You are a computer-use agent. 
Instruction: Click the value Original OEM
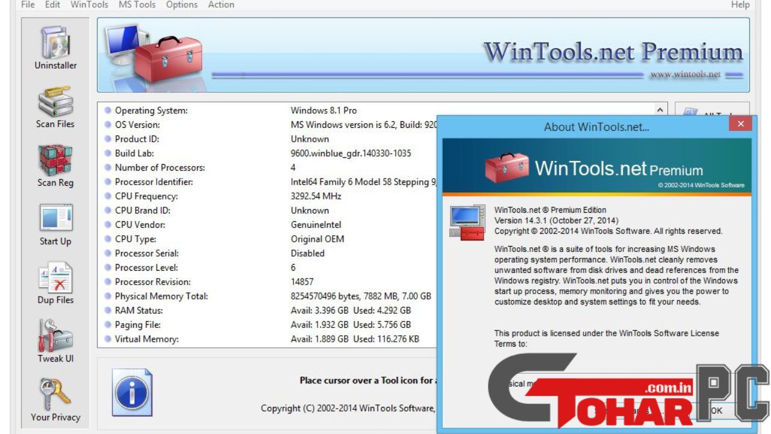pyautogui.click(x=317, y=239)
